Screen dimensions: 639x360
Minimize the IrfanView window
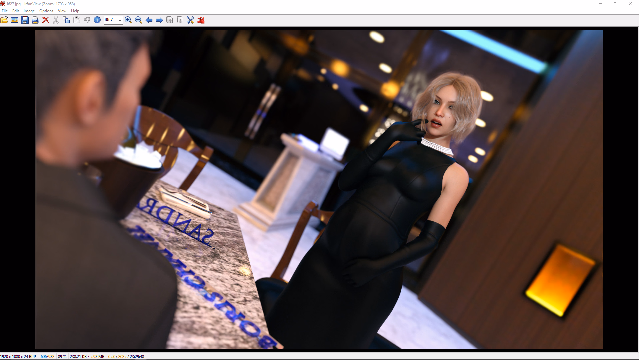600,4
